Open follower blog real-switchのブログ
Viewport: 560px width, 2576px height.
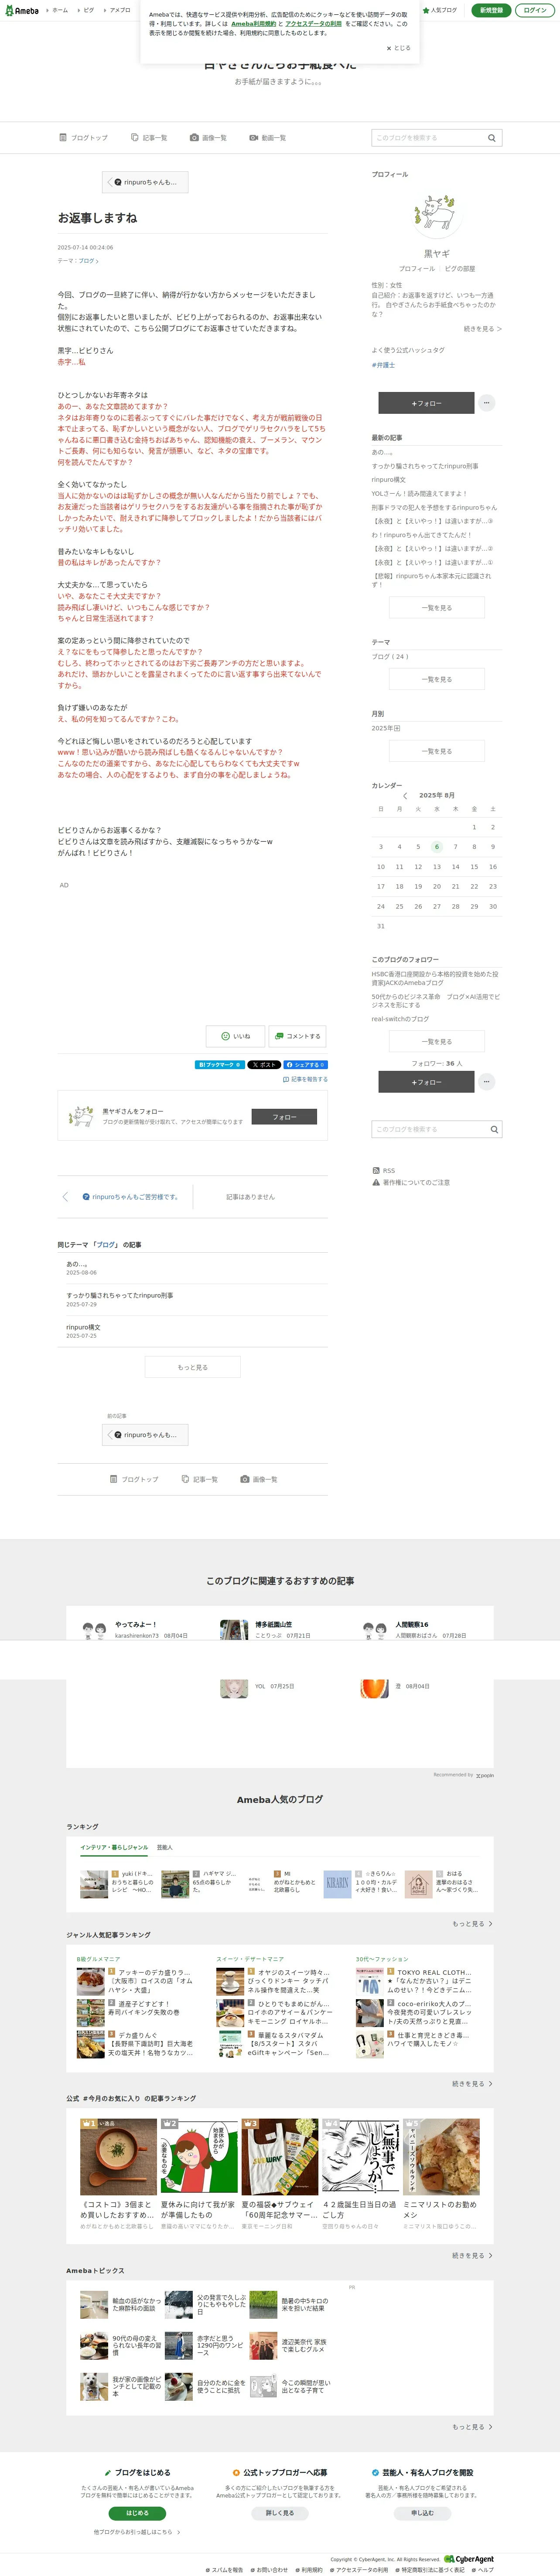400,1019
